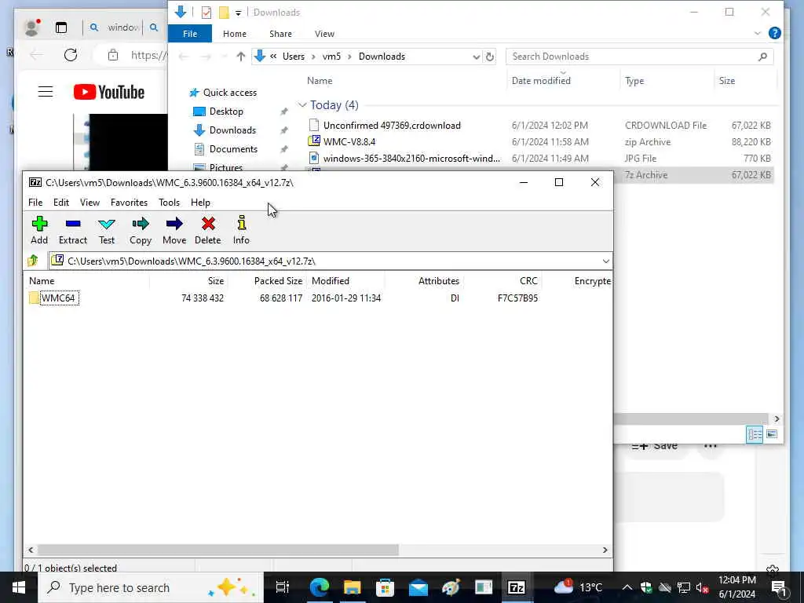Viewport: 804px width, 603px height.
Task: Click the Up arrow in Explorer navigation
Action: (240, 57)
